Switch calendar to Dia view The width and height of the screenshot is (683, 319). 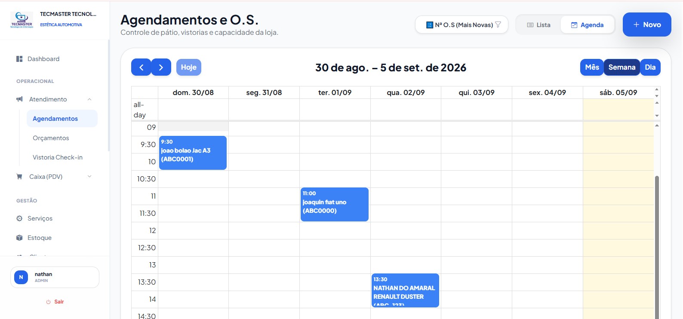pos(650,67)
